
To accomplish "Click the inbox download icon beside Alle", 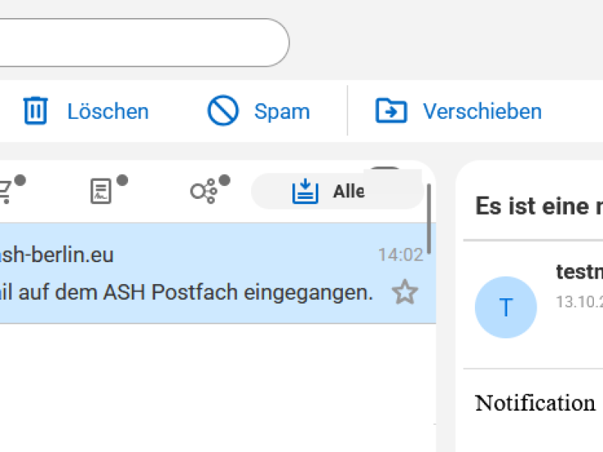I will point(305,191).
